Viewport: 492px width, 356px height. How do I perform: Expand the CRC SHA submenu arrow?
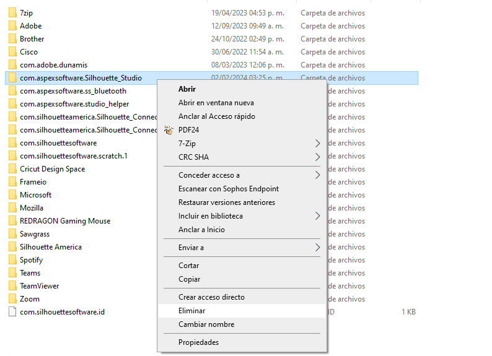pyautogui.click(x=318, y=157)
